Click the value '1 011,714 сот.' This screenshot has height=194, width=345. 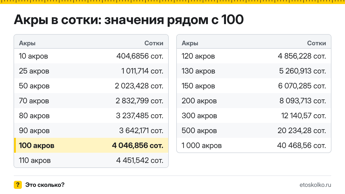tap(142, 71)
